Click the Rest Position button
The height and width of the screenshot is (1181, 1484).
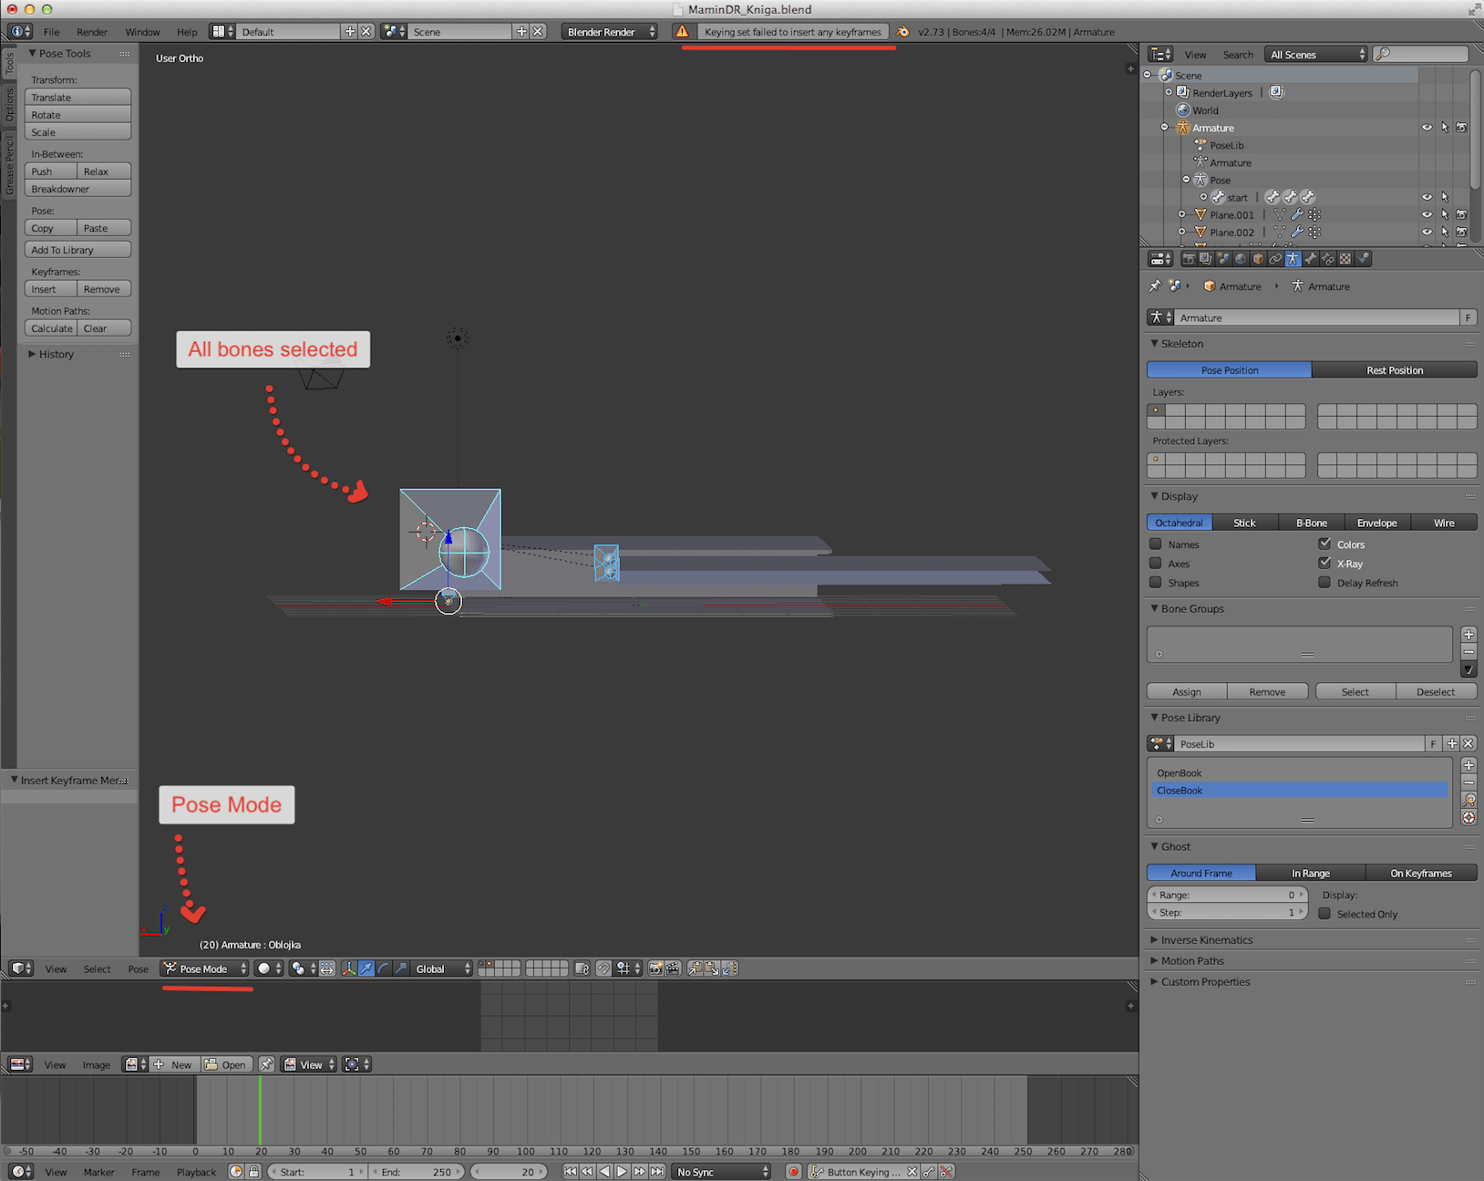[x=1394, y=369]
